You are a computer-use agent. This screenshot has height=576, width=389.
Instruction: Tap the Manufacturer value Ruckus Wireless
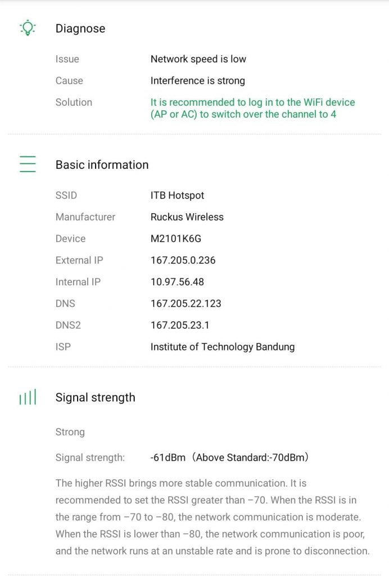point(187,217)
